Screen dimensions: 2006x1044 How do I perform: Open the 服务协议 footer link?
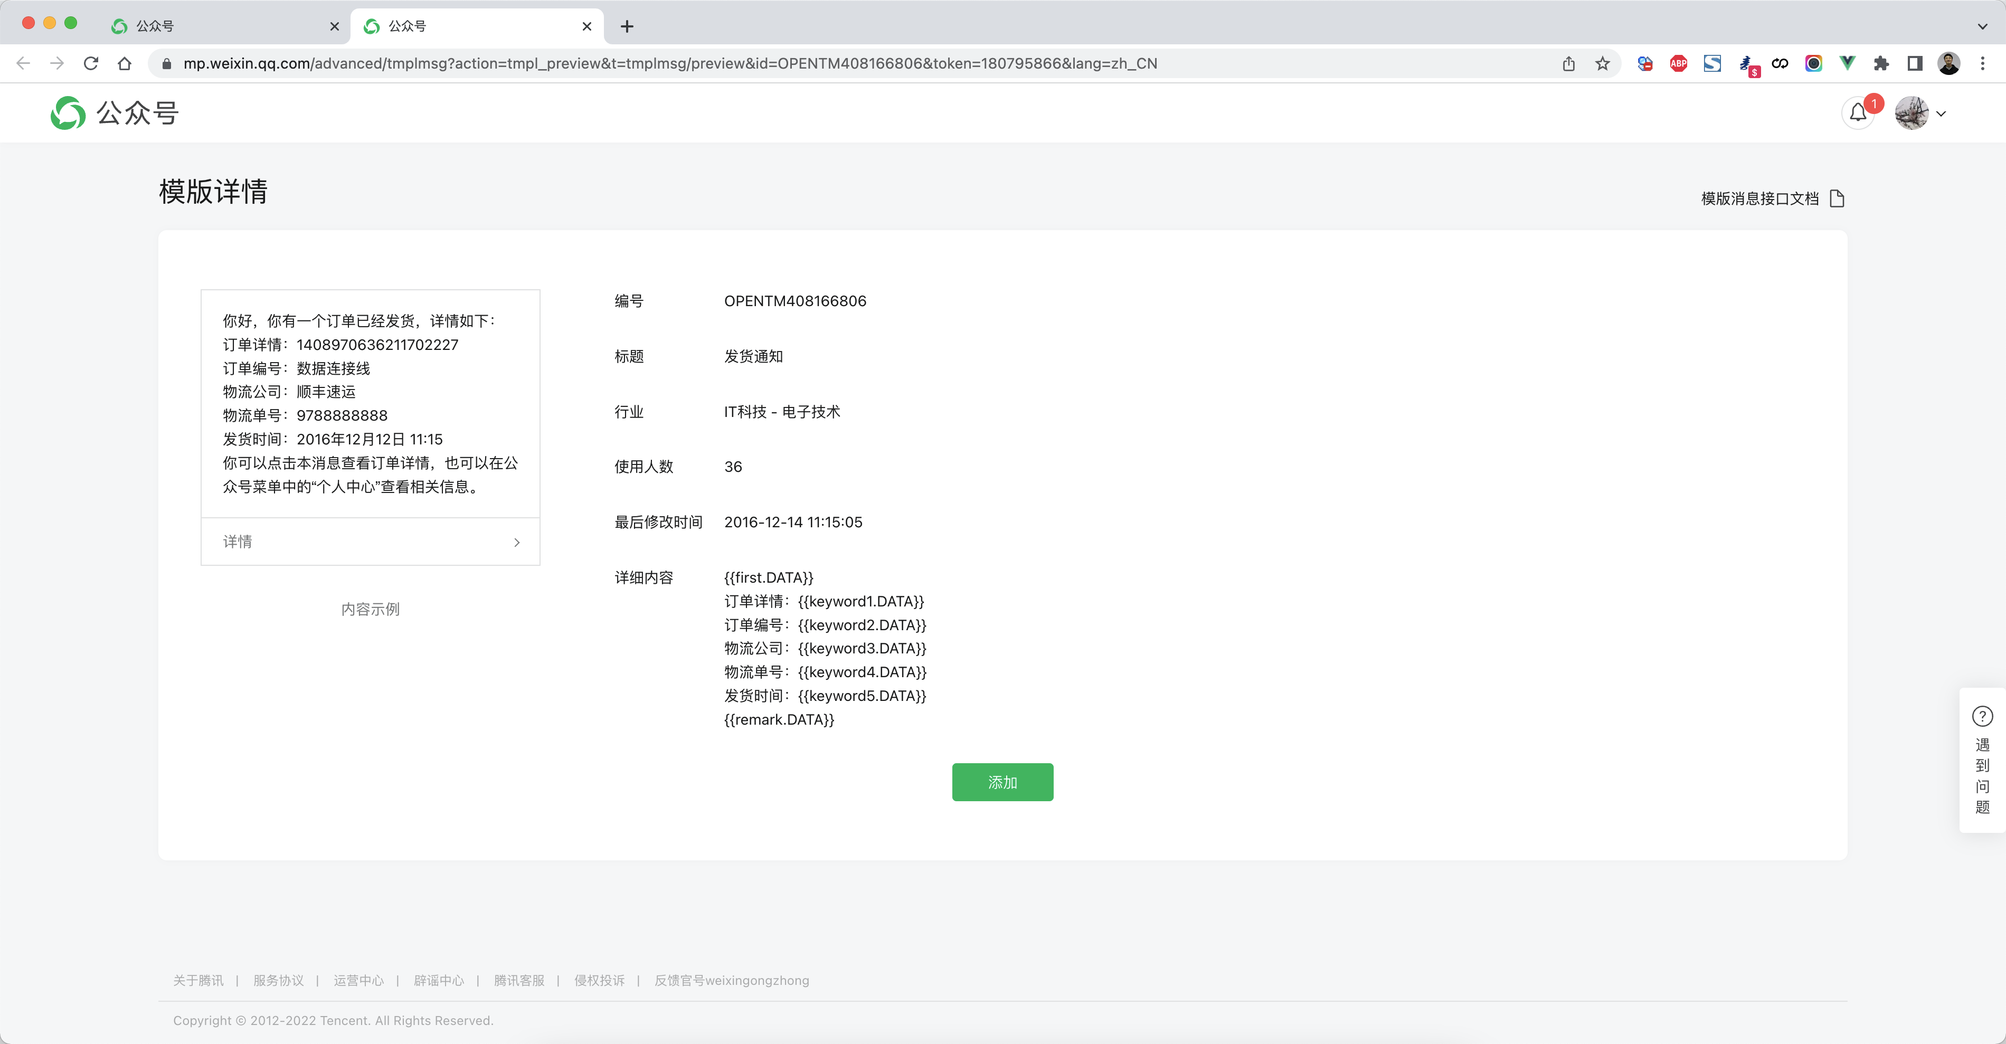278,980
